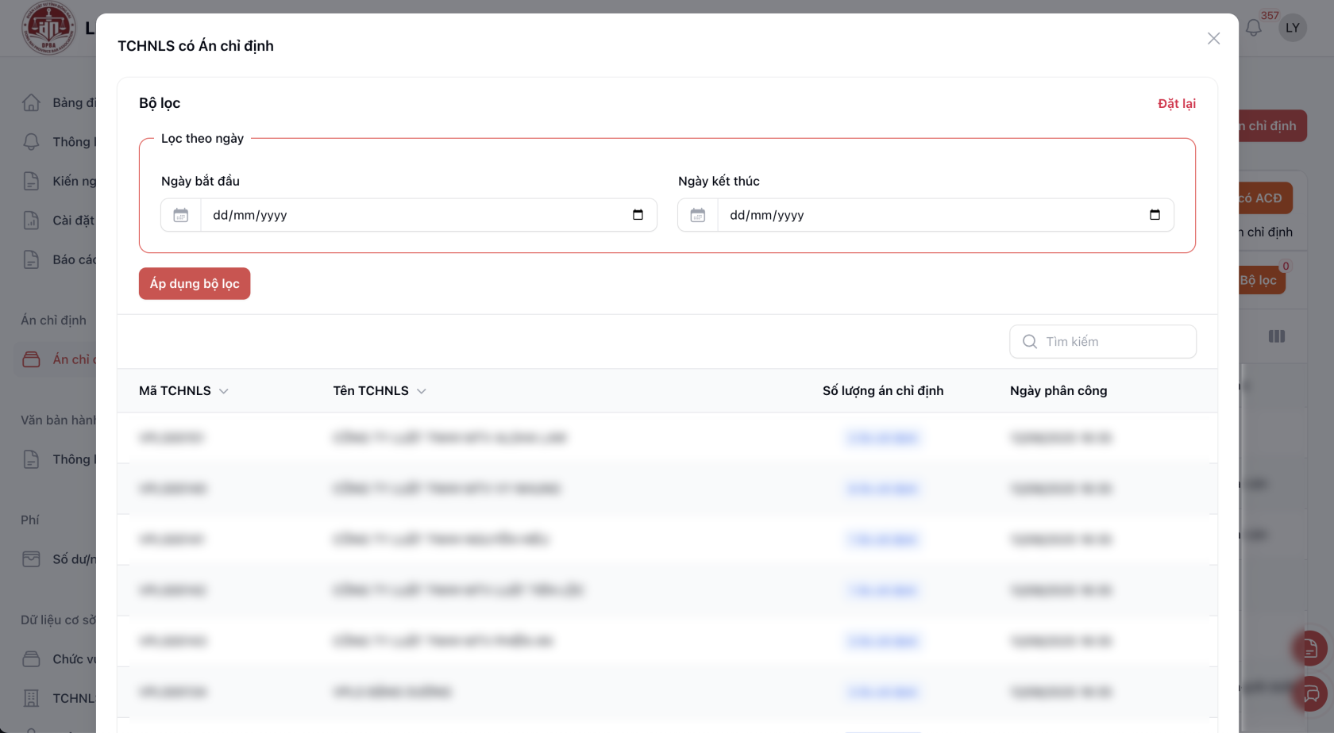Click the home icon in sidebar
Screen dimensions: 1334x733
click(x=31, y=102)
